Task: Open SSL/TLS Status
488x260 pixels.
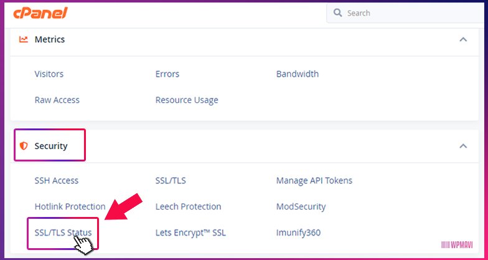Action: [x=63, y=233]
